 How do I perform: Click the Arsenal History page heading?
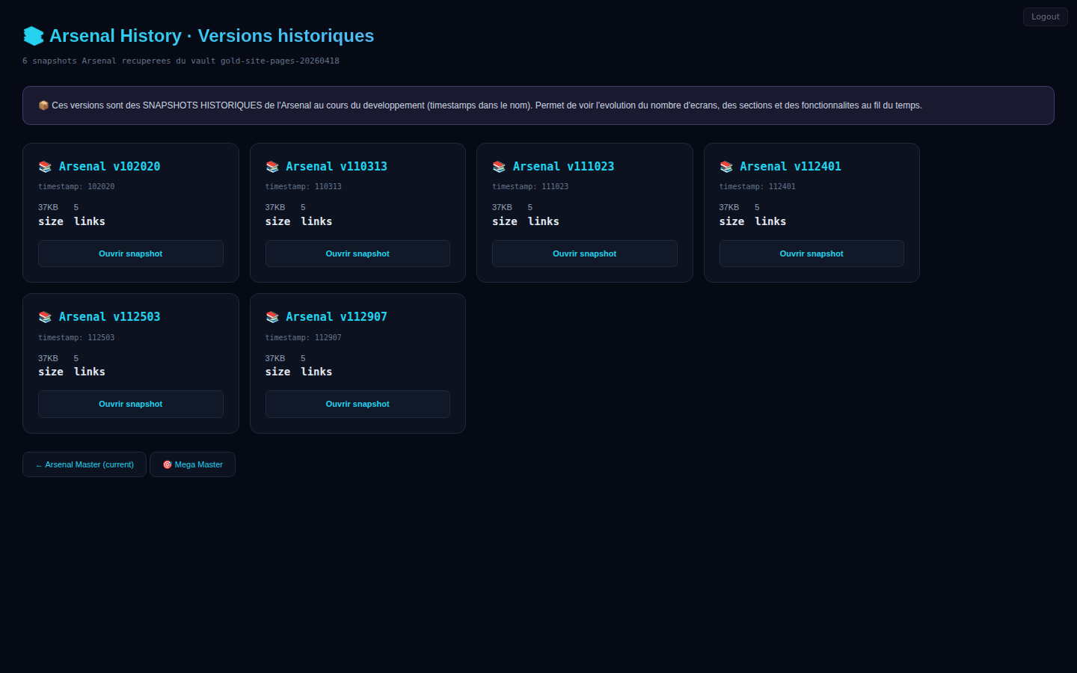(212, 36)
